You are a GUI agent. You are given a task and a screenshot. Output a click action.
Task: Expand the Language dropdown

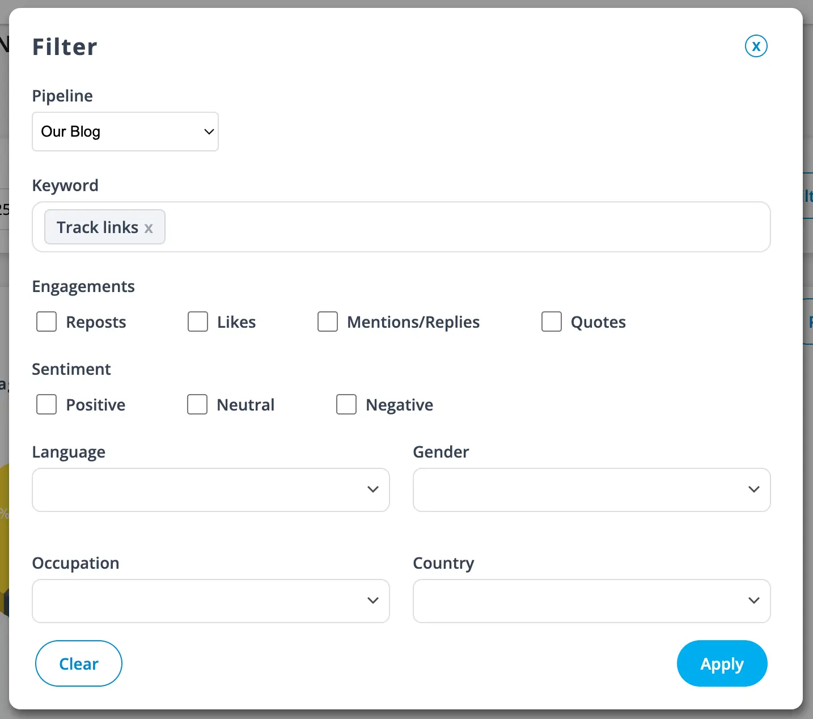(210, 490)
